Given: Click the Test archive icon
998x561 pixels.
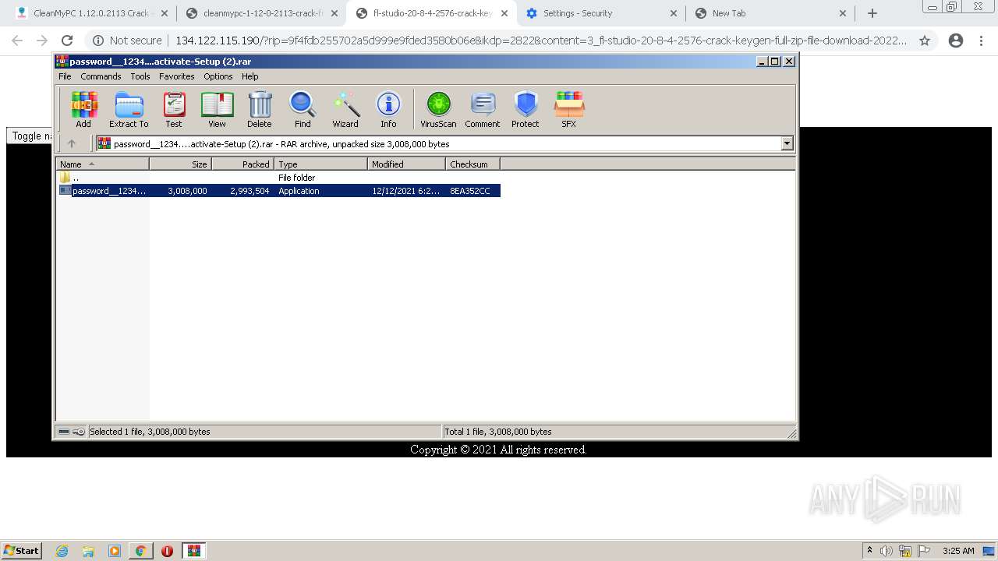Looking at the screenshot, I should pos(173,110).
